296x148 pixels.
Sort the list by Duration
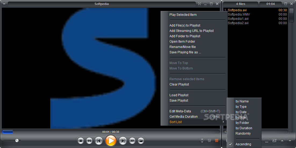[244, 128]
